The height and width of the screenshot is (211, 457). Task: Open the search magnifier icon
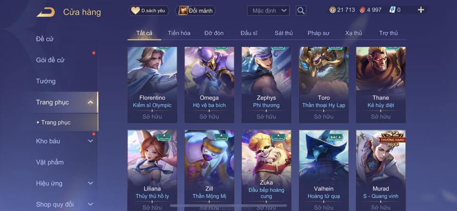301,11
